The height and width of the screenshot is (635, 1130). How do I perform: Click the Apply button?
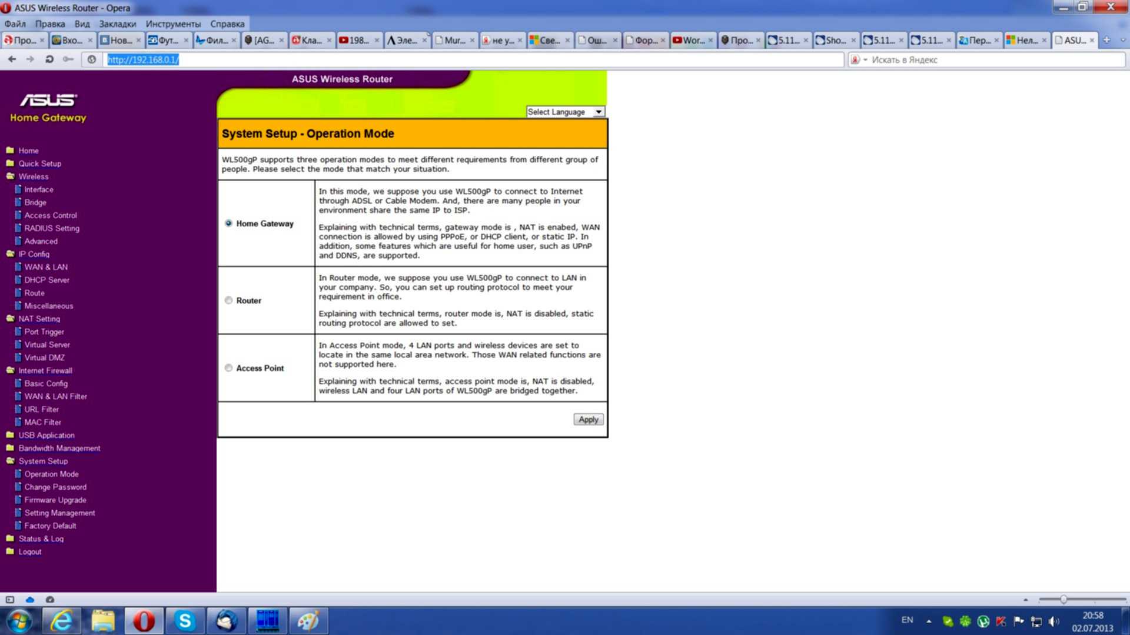pos(588,419)
